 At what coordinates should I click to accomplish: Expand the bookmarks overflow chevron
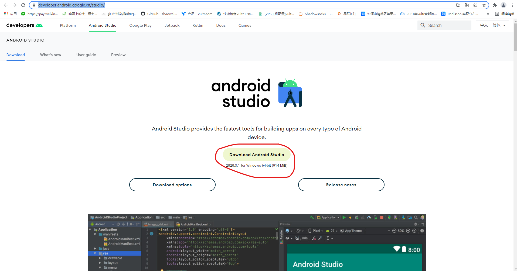(x=488, y=14)
